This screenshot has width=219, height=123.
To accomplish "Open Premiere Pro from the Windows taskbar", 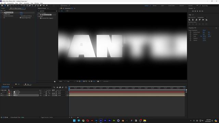I will coord(105,121).
